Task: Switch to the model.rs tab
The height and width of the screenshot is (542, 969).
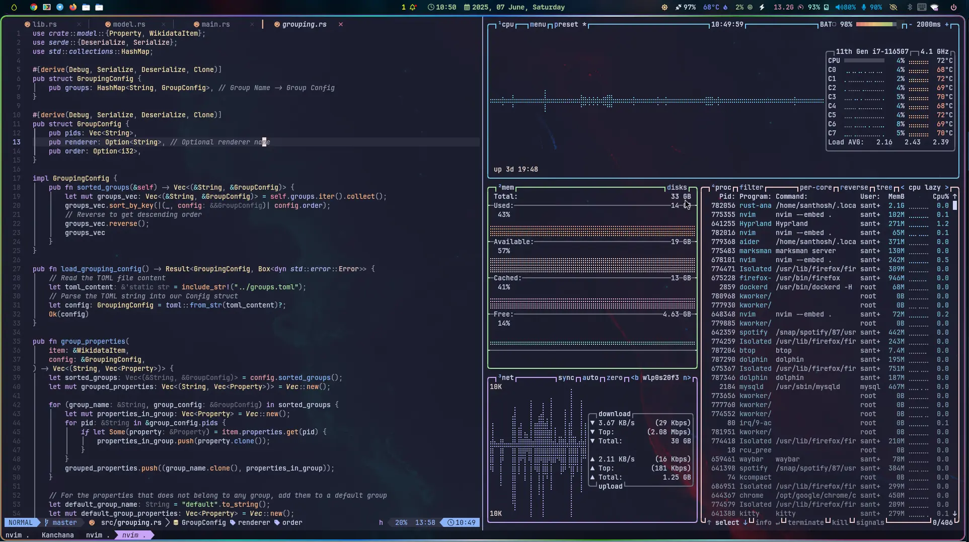Action: coord(125,24)
